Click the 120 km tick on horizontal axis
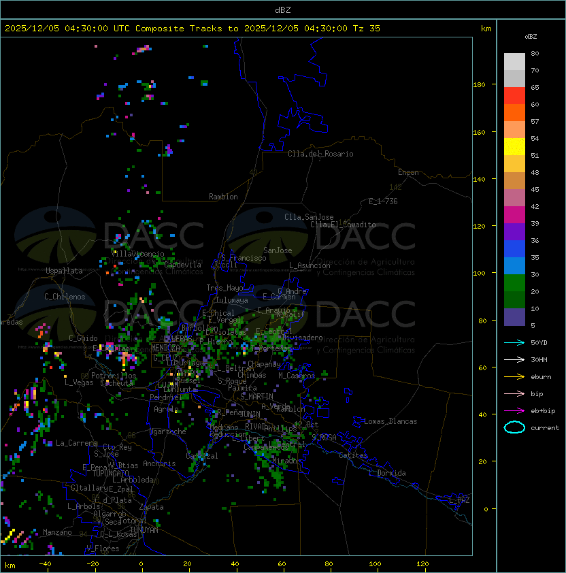Screen dimensions: 566x573 pos(422,564)
